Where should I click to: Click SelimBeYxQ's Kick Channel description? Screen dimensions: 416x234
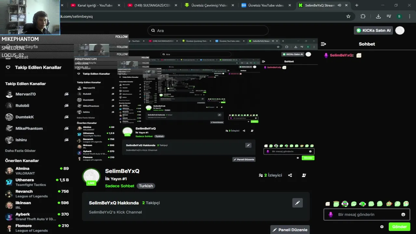click(x=115, y=212)
